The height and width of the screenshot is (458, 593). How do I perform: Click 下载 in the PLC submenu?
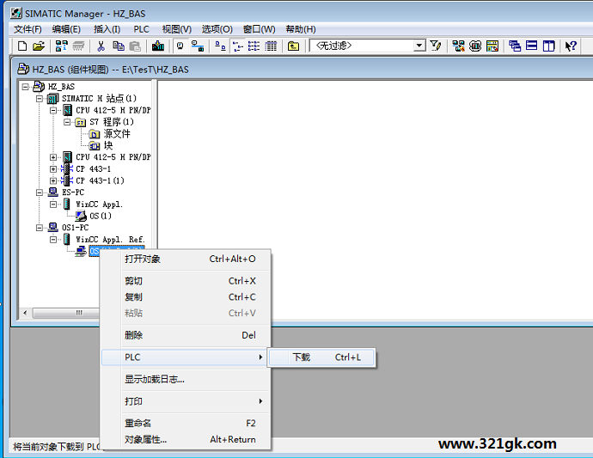pyautogui.click(x=321, y=357)
